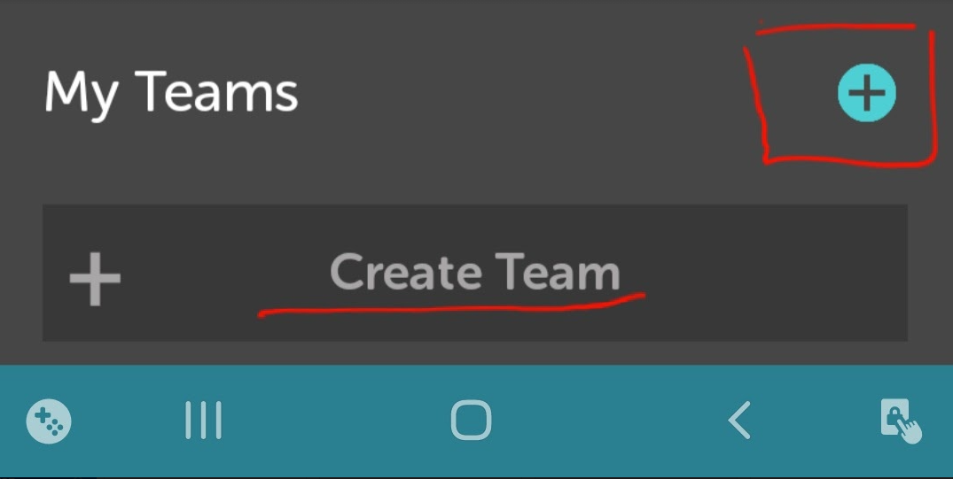
Task: Click the Create Team button
Action: [x=474, y=273]
